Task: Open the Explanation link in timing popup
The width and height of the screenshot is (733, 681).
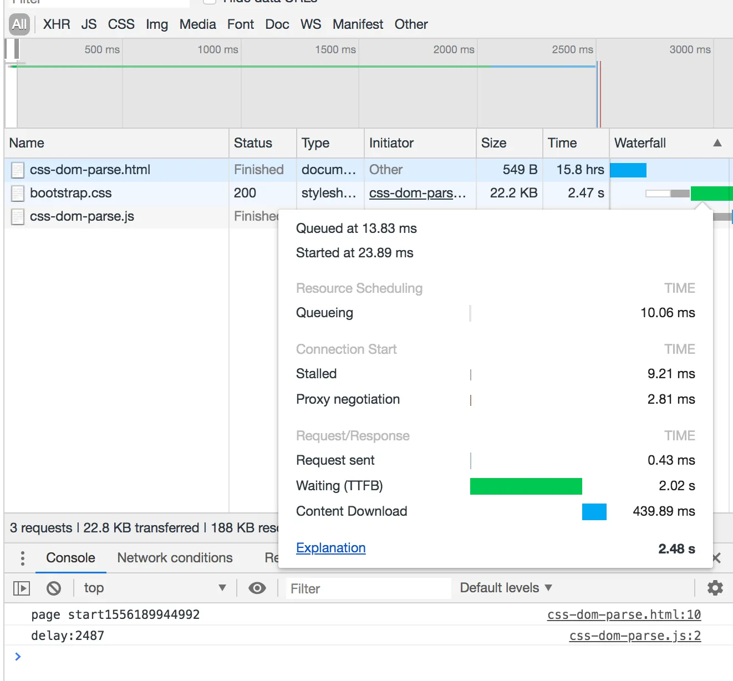Action: (x=330, y=548)
